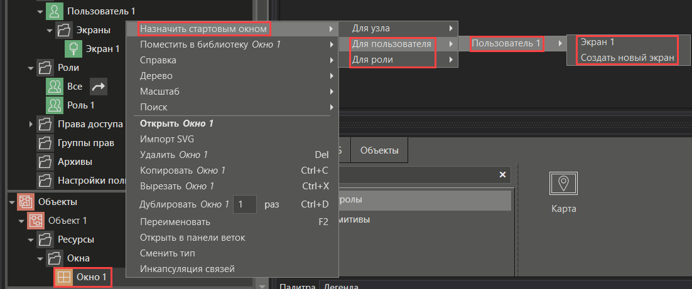
Task: Select Импорт SVG from context menu
Action: pos(166,139)
